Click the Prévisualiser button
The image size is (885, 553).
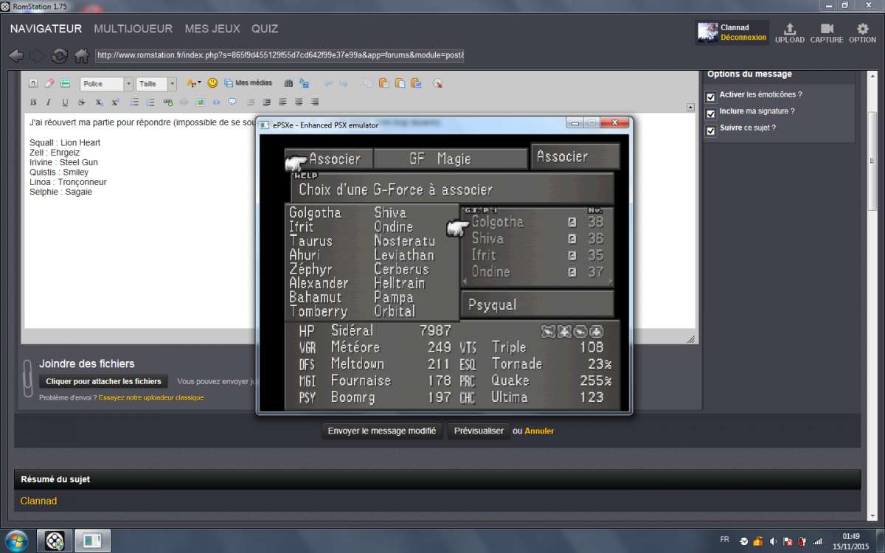point(479,431)
